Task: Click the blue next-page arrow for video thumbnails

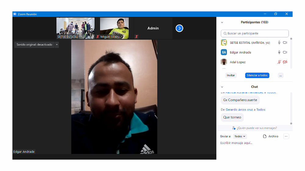Action: pyautogui.click(x=179, y=28)
